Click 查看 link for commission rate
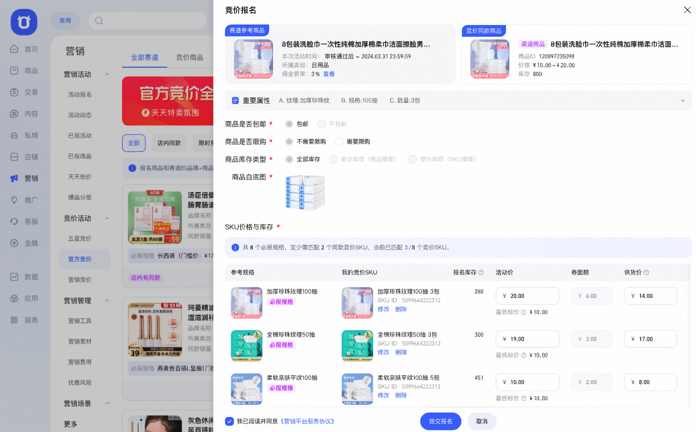The image size is (696, 432). click(329, 74)
